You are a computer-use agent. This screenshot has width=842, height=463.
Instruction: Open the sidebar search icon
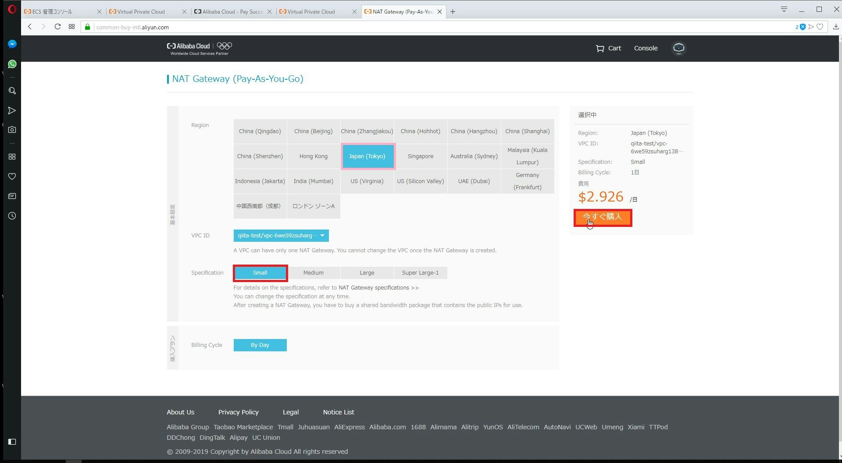12,91
